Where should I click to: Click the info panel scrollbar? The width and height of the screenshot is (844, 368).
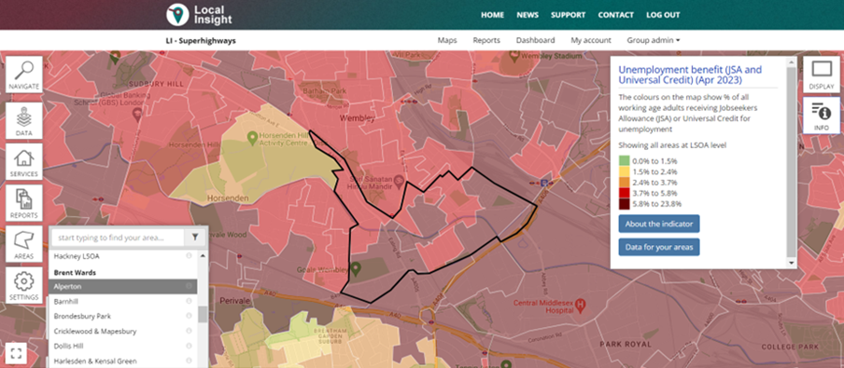(x=791, y=161)
